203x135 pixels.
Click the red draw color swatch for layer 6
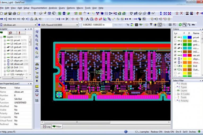point(190,55)
